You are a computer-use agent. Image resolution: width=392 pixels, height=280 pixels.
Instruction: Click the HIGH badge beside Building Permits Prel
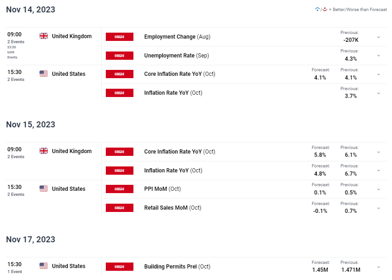(120, 267)
